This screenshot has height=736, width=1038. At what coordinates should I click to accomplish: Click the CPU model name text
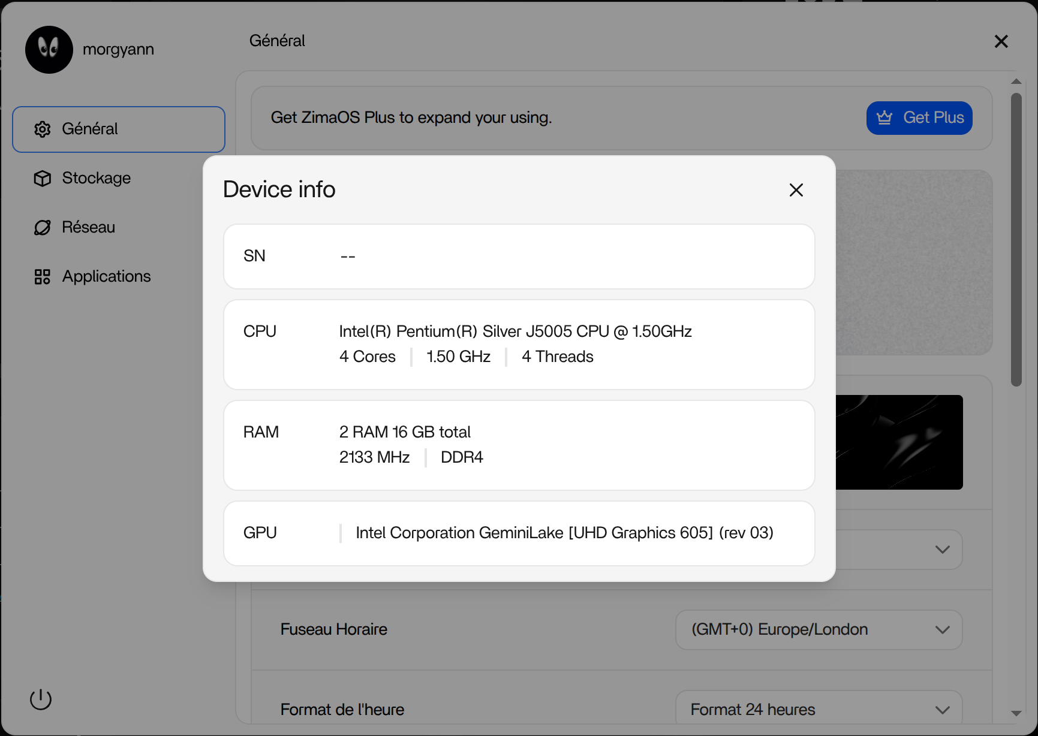[515, 331]
